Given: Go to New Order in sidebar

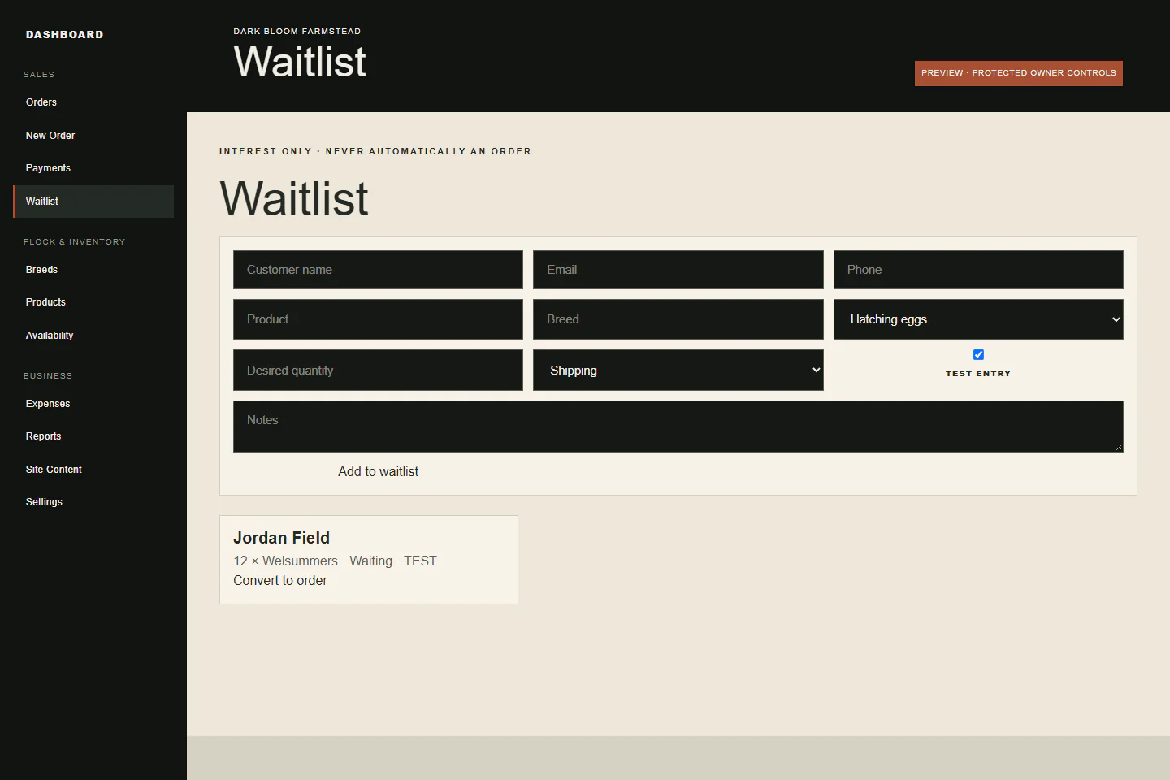Looking at the screenshot, I should 93,136.
